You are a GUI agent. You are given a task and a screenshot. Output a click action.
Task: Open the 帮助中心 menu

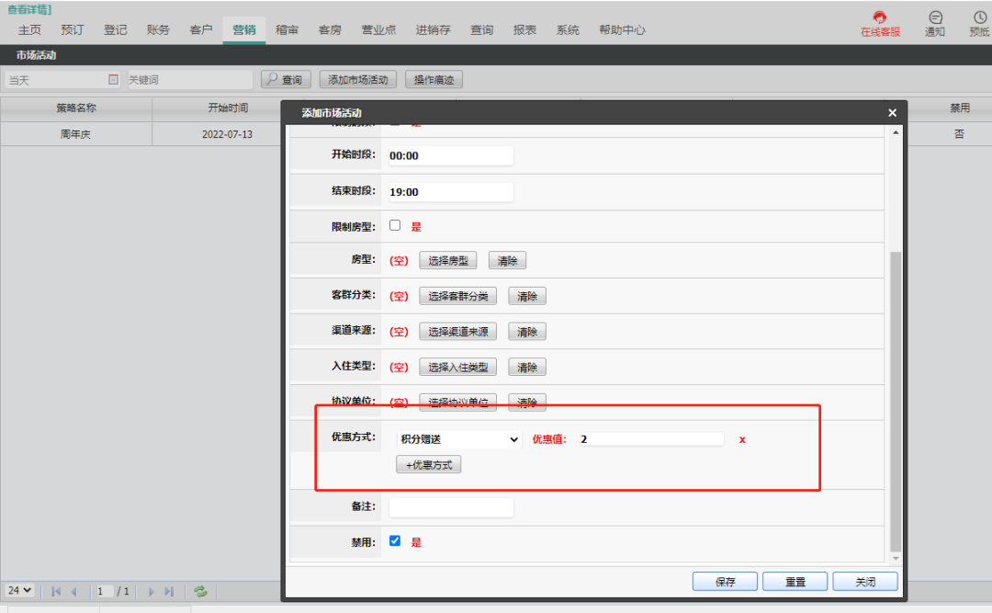tap(622, 29)
